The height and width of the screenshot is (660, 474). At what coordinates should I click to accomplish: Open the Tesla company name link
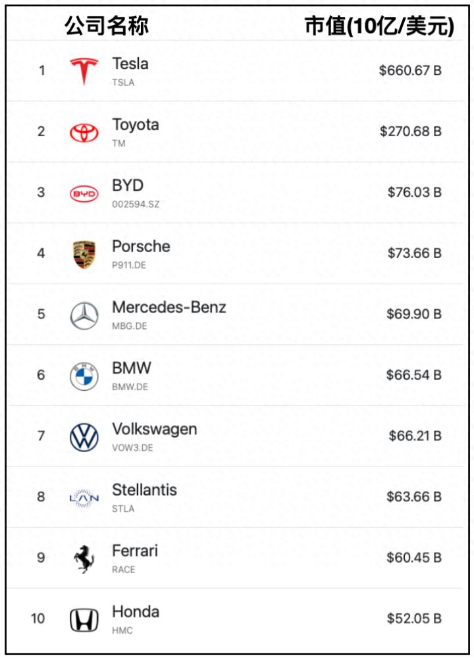130,64
